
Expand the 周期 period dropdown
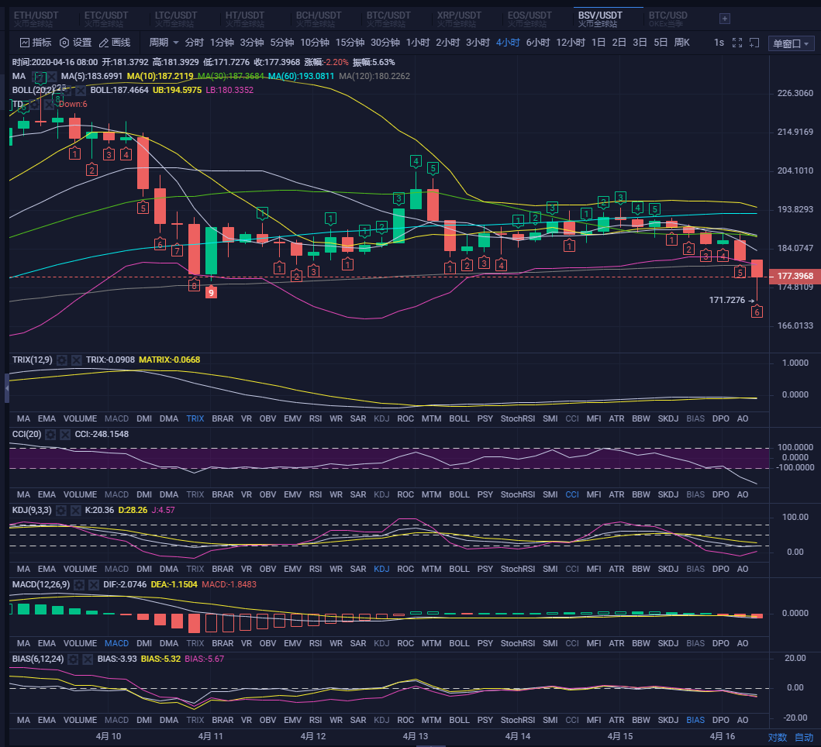click(x=164, y=43)
